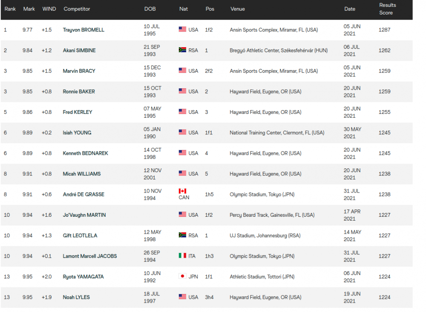Image resolution: width=426 pixels, height=312 pixels.
Task: Click the wind reading +2.0
Action: (x=46, y=277)
